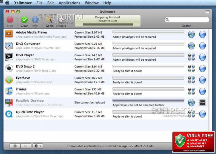Screen dimensions: 216x154
Task: Click the DVD Snap 2 app icon
Action: (x=9, y=68)
